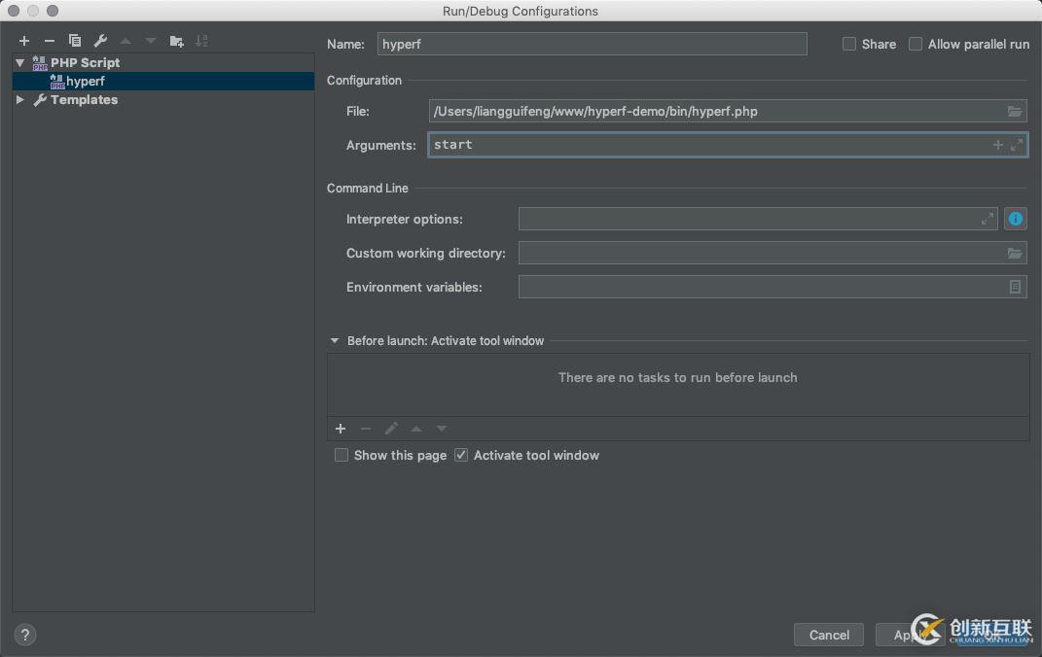Click the Cancel button
Image resolution: width=1042 pixels, height=657 pixels.
point(829,635)
